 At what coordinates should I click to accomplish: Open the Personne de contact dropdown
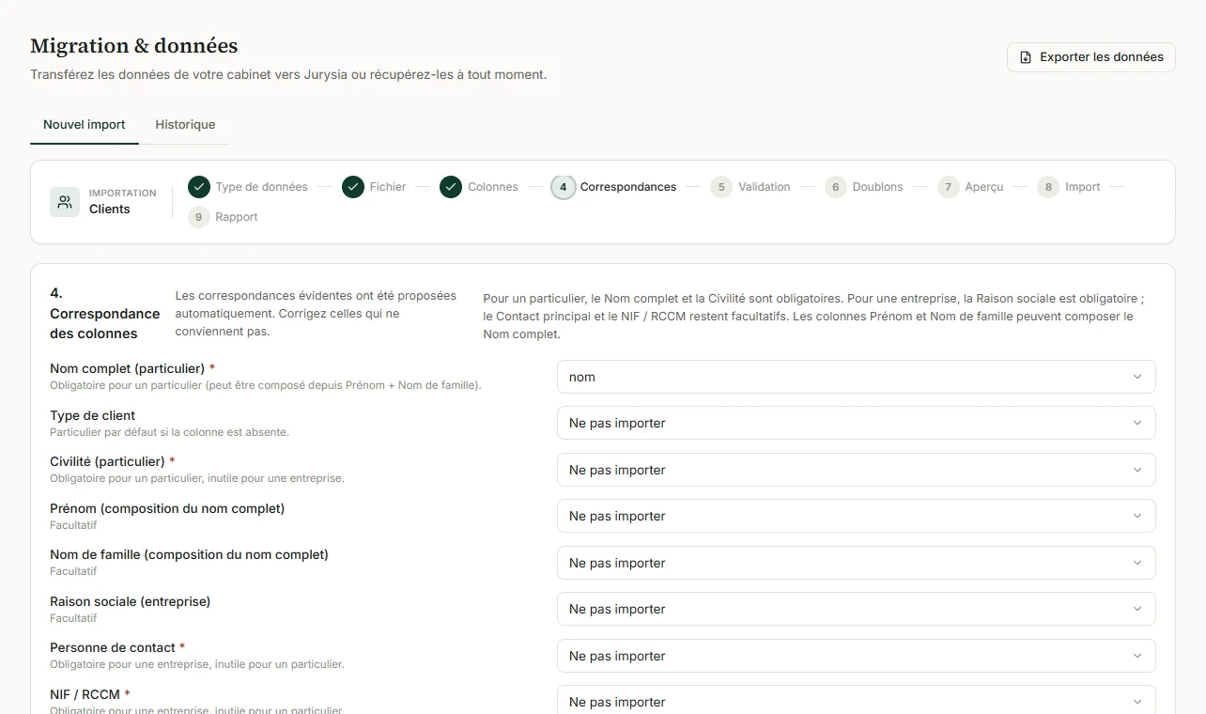click(857, 656)
